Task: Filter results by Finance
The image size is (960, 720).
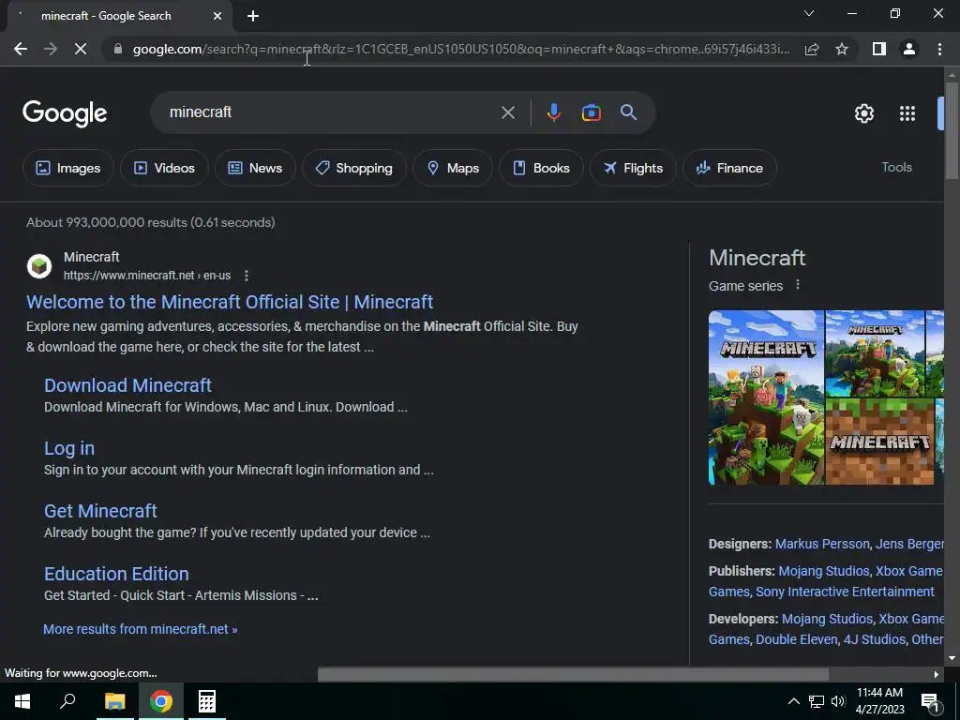Action: (x=729, y=168)
